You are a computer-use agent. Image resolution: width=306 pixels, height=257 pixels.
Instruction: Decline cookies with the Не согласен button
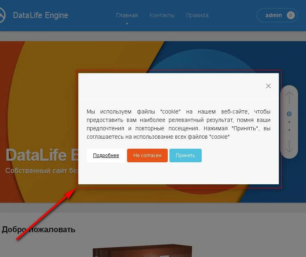(x=147, y=155)
